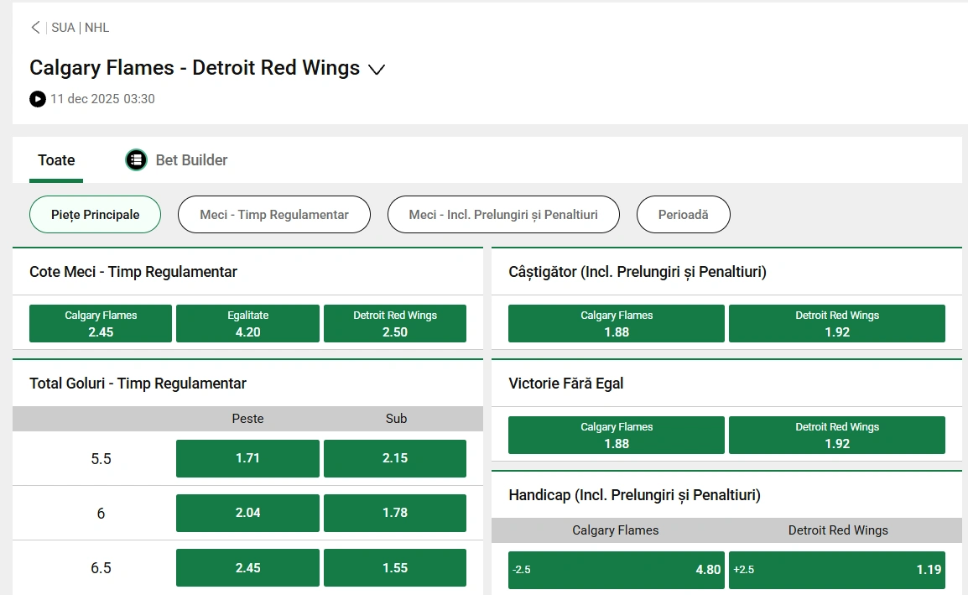968x595 pixels.
Task: Select the Piețe Principale filter
Action: click(x=95, y=214)
